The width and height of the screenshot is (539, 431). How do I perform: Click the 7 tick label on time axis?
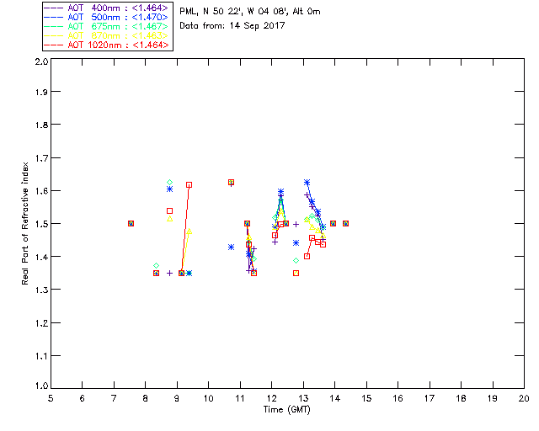point(114,398)
